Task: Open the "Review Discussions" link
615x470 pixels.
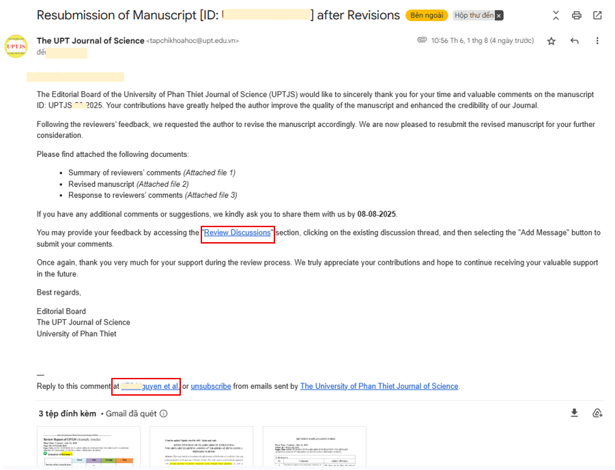Action: 238,233
